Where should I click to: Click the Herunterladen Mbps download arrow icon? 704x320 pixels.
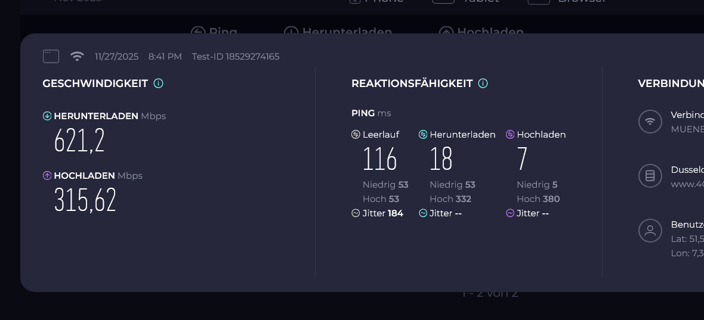(x=47, y=116)
